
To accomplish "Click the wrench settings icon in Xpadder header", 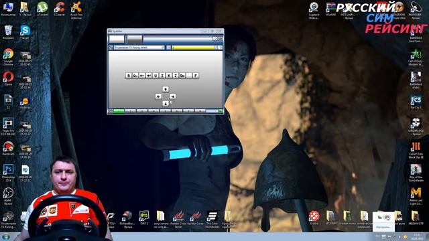I will coord(215,39).
